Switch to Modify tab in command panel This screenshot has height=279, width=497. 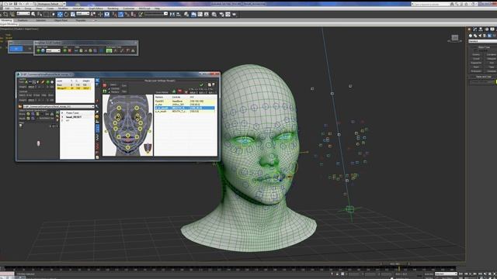474,29
